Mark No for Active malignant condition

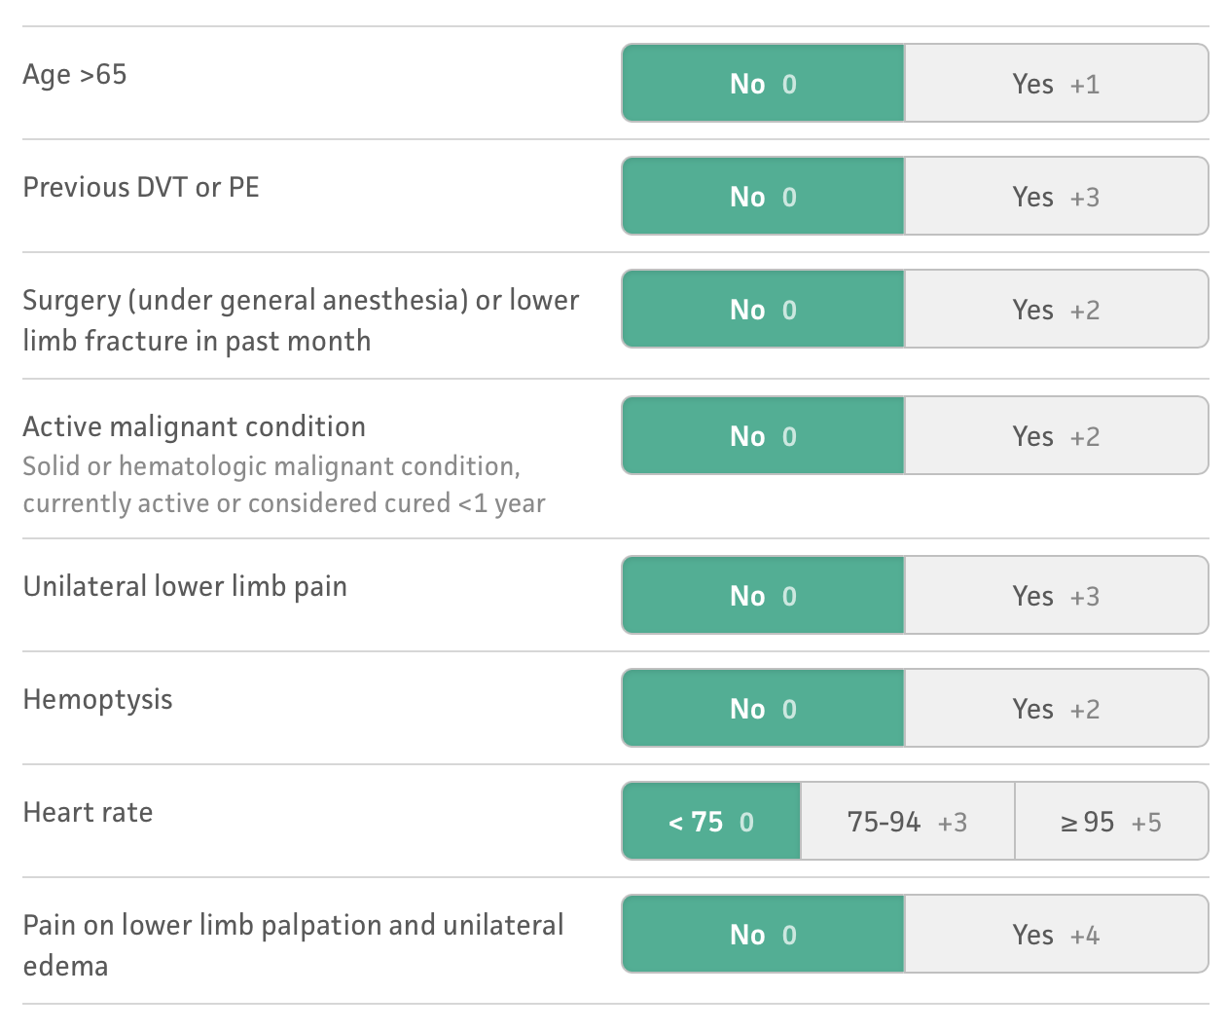coord(764,436)
